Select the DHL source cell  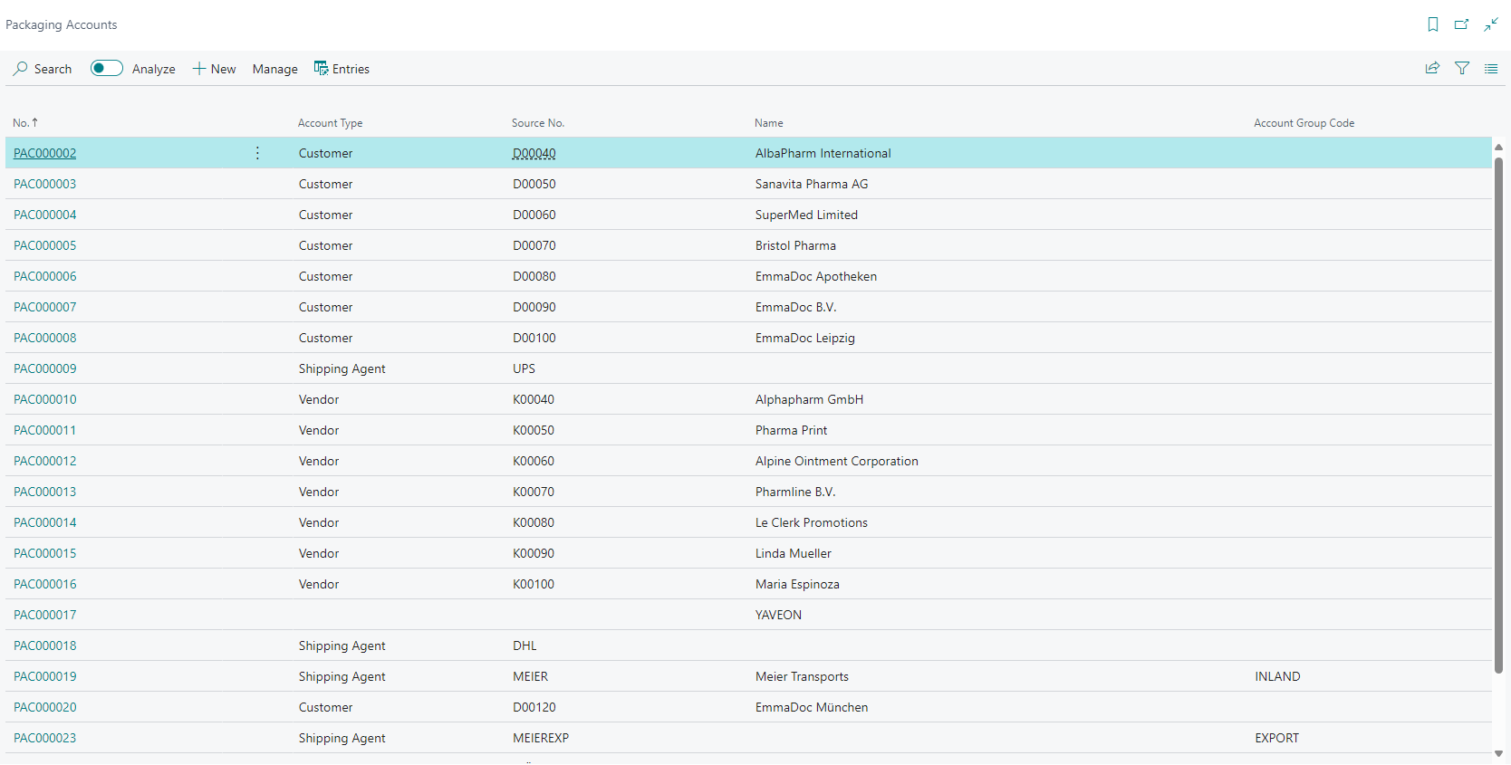click(x=525, y=645)
